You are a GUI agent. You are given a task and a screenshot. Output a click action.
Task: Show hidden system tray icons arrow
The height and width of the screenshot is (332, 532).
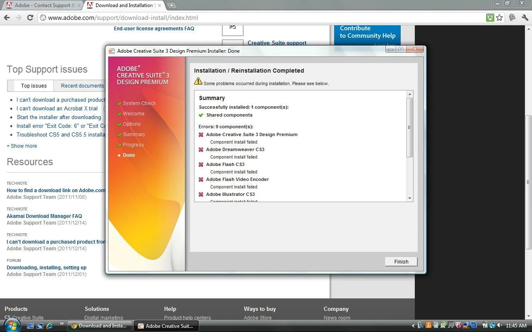point(413,326)
